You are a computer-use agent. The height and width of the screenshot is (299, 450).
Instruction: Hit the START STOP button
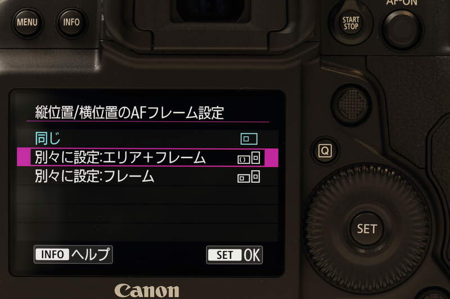[x=350, y=24]
